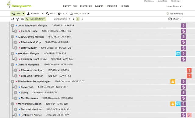Open pink lightbulb icon for Unknown Name
This screenshot has width=195, height=118.
tap(189, 115)
